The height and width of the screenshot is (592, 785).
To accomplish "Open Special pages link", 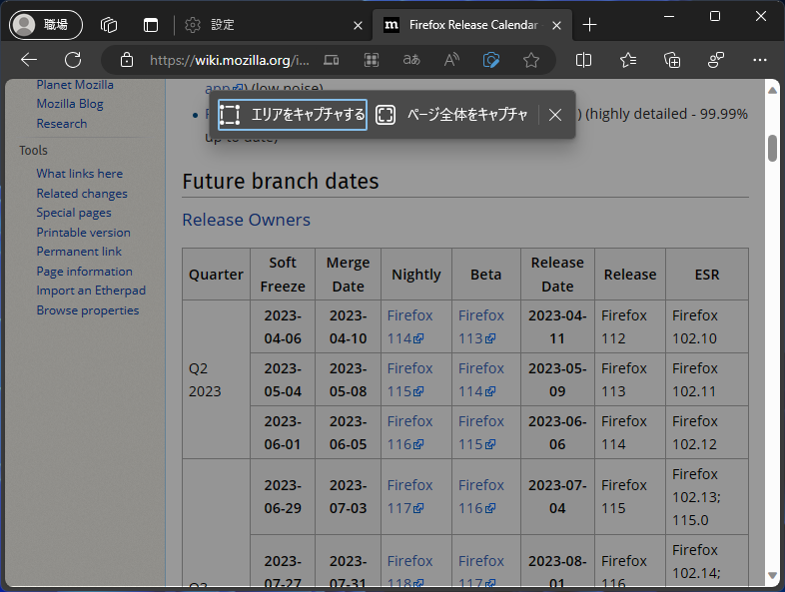I will [x=74, y=213].
